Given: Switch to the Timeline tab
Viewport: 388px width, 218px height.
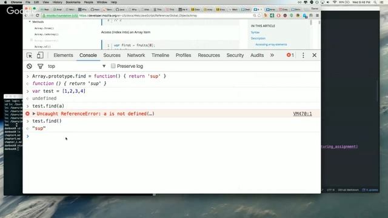Looking at the screenshot, I should (x=160, y=55).
